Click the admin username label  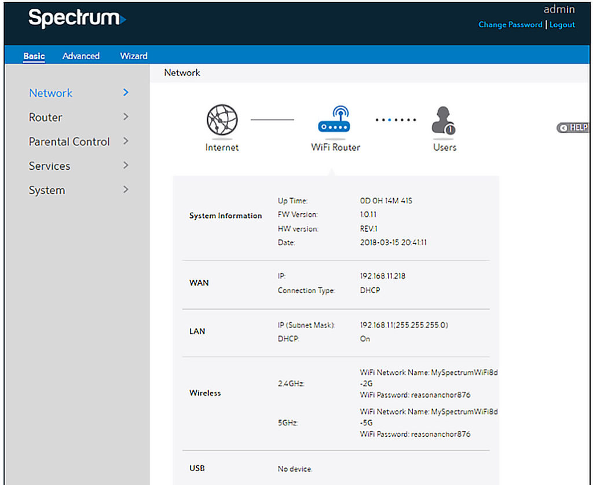click(559, 9)
